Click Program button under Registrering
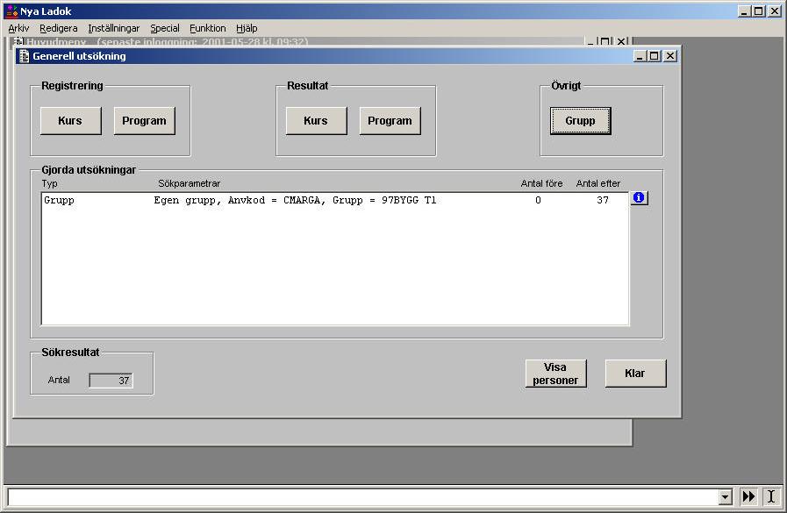The image size is (787, 513). pyautogui.click(x=145, y=121)
